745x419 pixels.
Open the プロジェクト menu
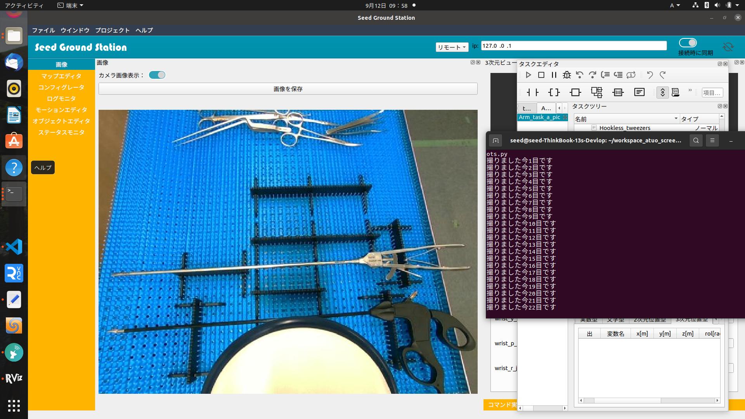point(113,30)
